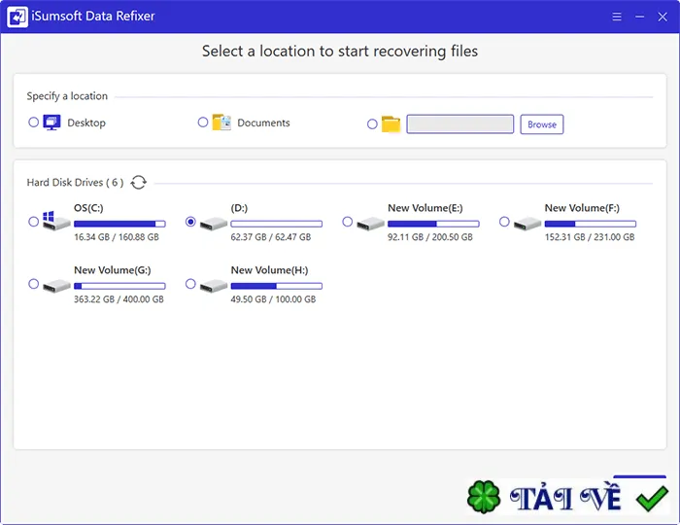Select the New Volume(E:) radio button
The image size is (680, 525).
tap(348, 222)
